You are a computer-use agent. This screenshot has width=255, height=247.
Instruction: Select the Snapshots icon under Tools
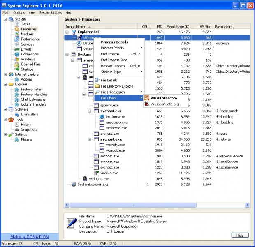pos(17,129)
